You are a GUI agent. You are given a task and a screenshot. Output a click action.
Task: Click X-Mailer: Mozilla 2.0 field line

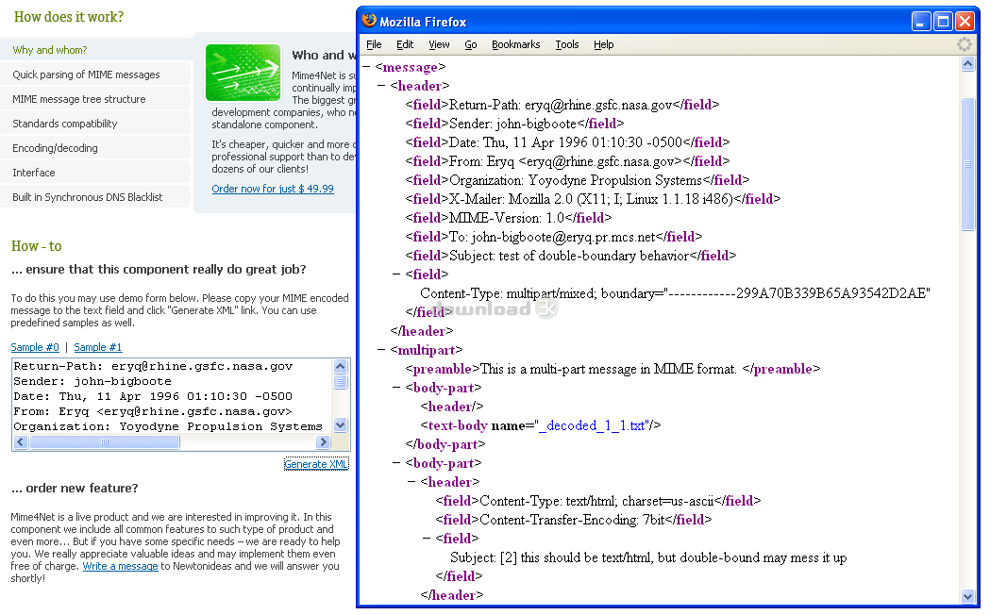[x=593, y=199]
